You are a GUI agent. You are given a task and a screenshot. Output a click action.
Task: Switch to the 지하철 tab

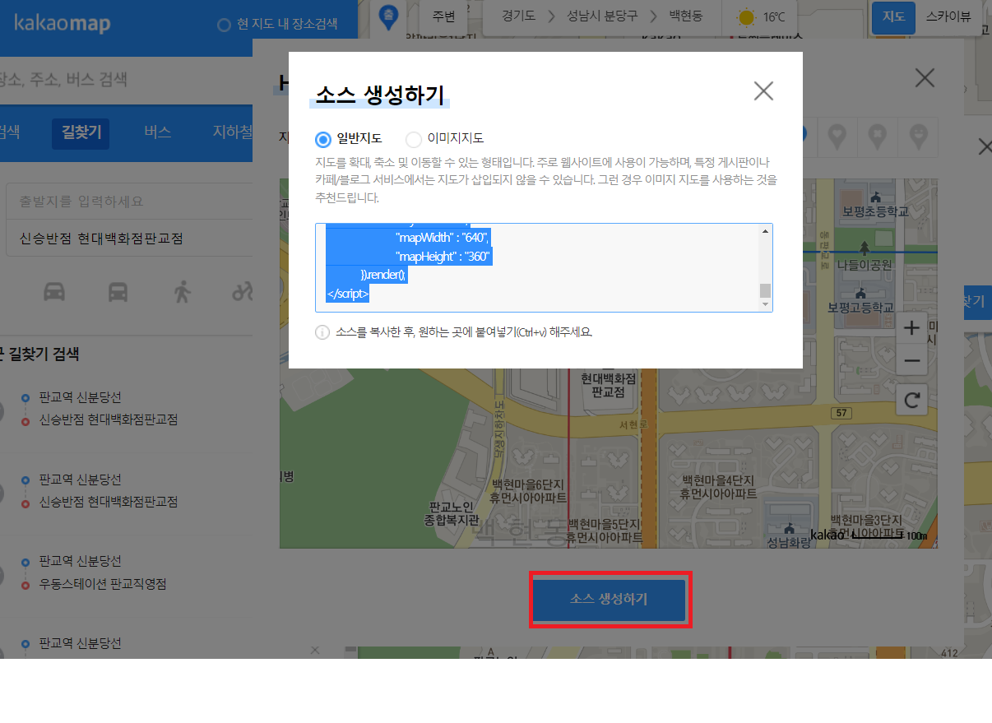pyautogui.click(x=233, y=132)
